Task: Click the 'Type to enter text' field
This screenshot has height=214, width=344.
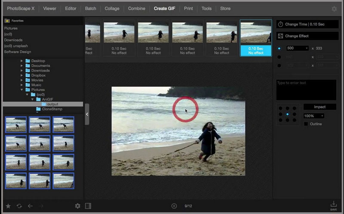Action: 306,90
